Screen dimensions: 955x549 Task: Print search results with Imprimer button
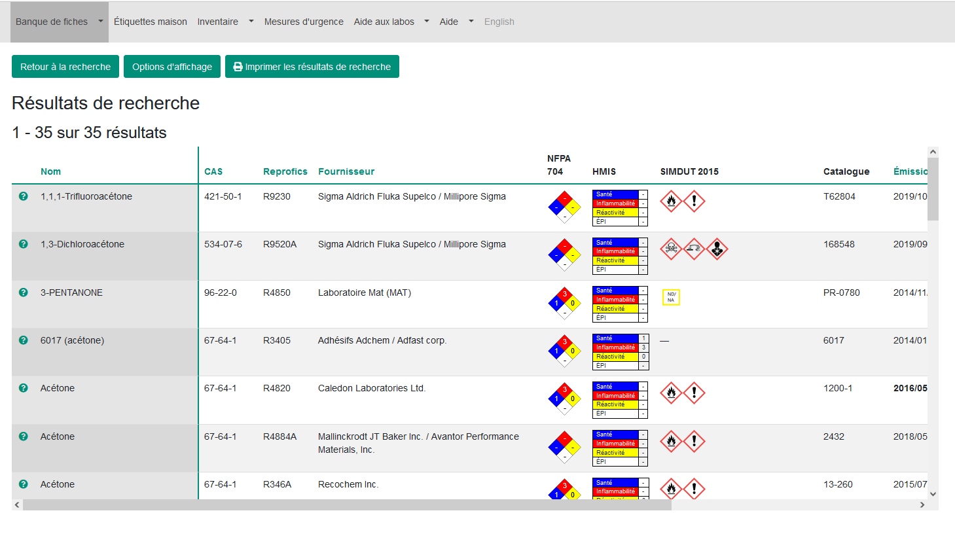pos(312,66)
